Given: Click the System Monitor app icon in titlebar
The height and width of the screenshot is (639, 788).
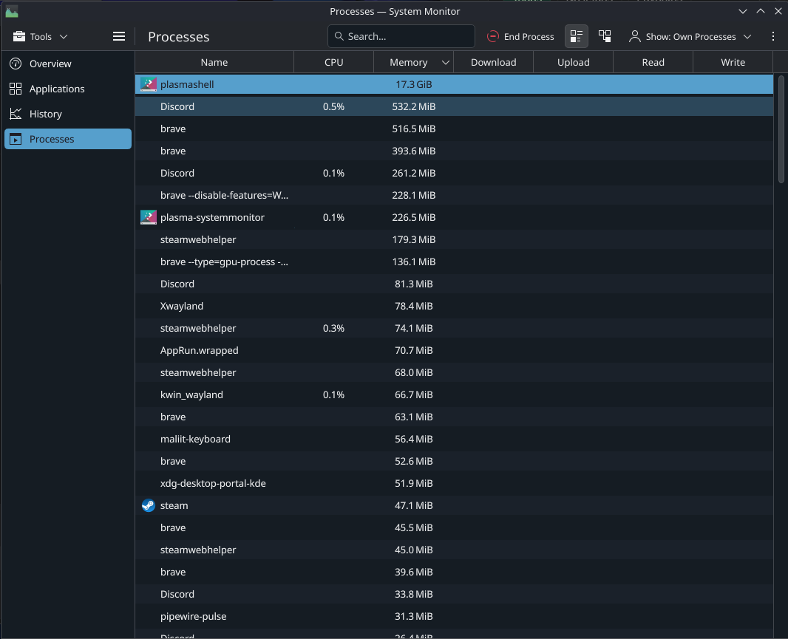Looking at the screenshot, I should (11, 11).
